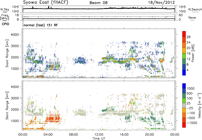Click the '1000' tick on the velocity panel slant range axis
The width and height of the screenshot is (202, 140).
click(15, 121)
